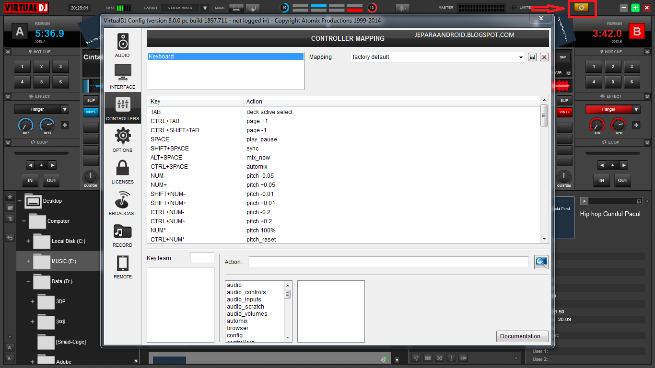
Task: Open the Mapping dropdown showing factory default
Action: click(x=437, y=57)
